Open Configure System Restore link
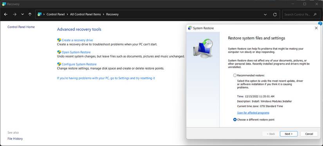Viewport: 323px width, 146px height. pos(79,64)
